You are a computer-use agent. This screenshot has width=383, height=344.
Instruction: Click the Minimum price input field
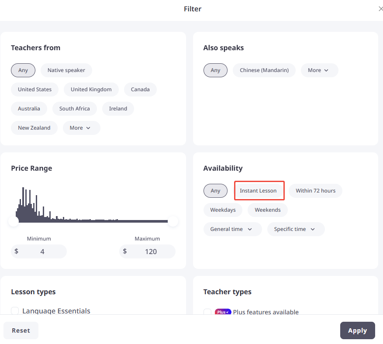42,251
